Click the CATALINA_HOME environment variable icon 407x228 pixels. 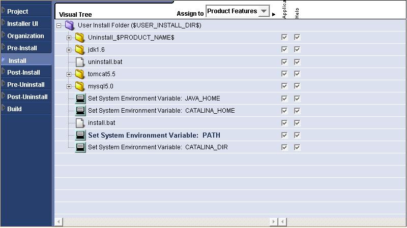pos(80,111)
